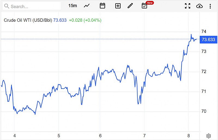
Task: Open the economic calendar events icon
Action: click(144, 6)
